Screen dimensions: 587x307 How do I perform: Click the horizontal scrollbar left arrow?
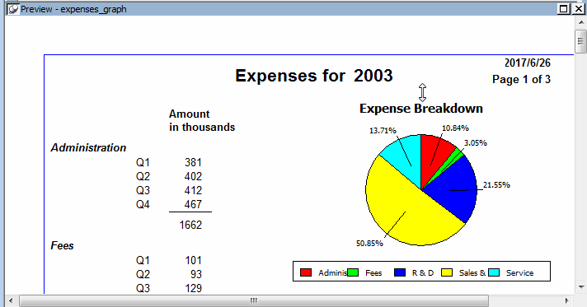[x=11, y=300]
